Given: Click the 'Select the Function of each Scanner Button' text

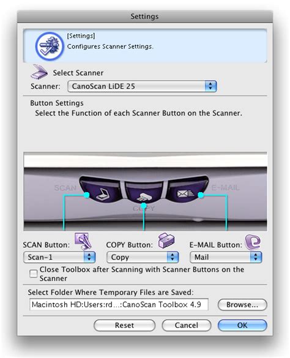Looking at the screenshot, I should click(x=138, y=113).
